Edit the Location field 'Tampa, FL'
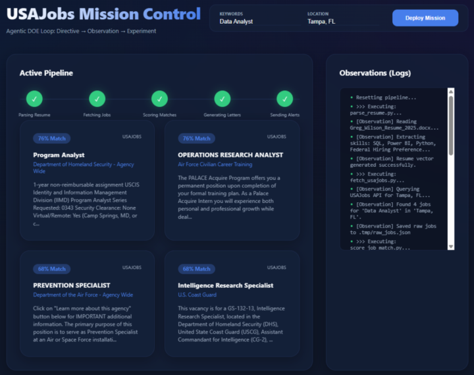 tap(343, 22)
